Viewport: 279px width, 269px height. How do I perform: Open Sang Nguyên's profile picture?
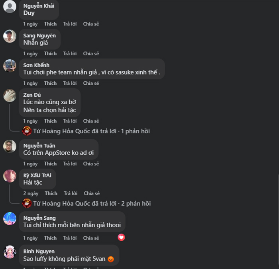(x=10, y=36)
